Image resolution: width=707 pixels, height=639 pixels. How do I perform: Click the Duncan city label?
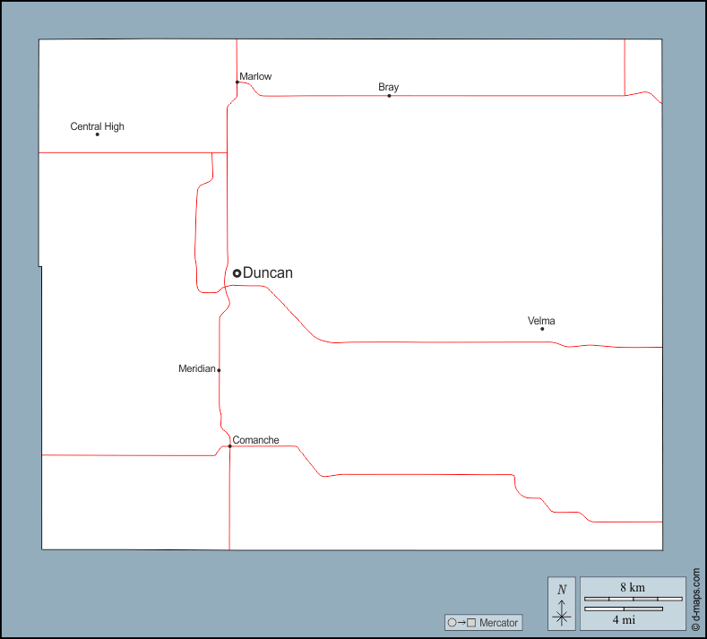pos(268,272)
